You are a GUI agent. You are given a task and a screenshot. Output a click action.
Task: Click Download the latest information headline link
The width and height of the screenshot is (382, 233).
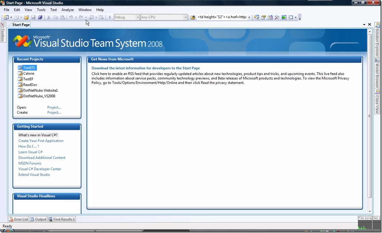(146, 68)
